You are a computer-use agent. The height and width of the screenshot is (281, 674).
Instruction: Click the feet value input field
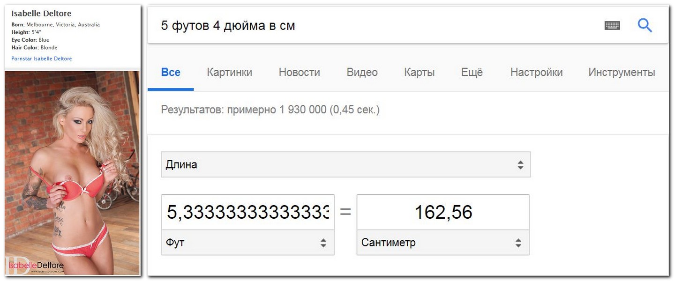247,213
